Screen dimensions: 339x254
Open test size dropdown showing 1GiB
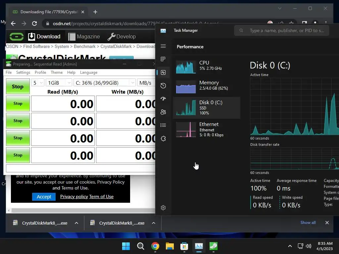(x=59, y=83)
